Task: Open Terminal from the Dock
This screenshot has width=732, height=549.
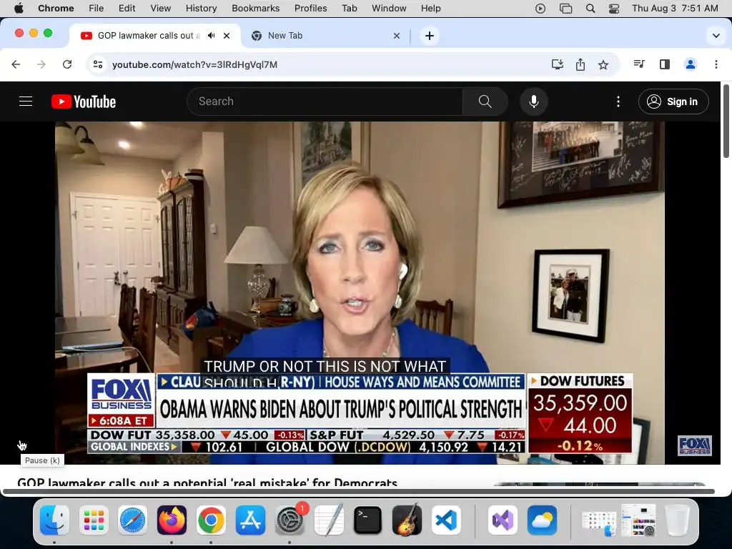Action: (x=368, y=520)
